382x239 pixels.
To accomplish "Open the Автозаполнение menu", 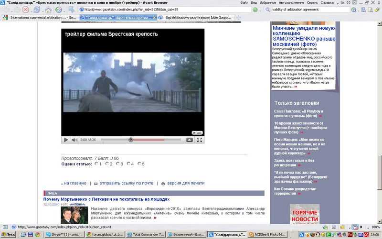I will [x=291, y=2].
